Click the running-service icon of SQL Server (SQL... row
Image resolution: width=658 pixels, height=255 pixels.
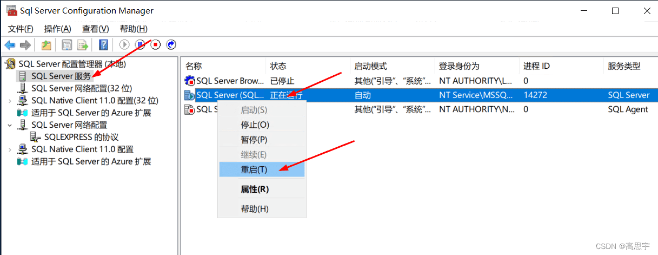pos(189,95)
